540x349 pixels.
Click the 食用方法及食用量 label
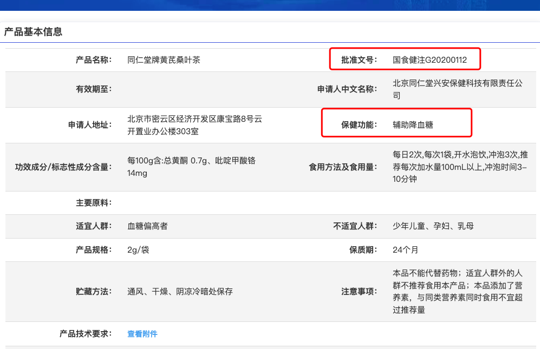pos(343,167)
